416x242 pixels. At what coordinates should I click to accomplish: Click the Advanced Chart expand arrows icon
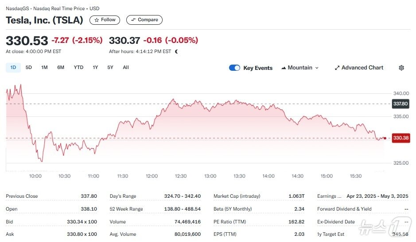tap(337, 68)
